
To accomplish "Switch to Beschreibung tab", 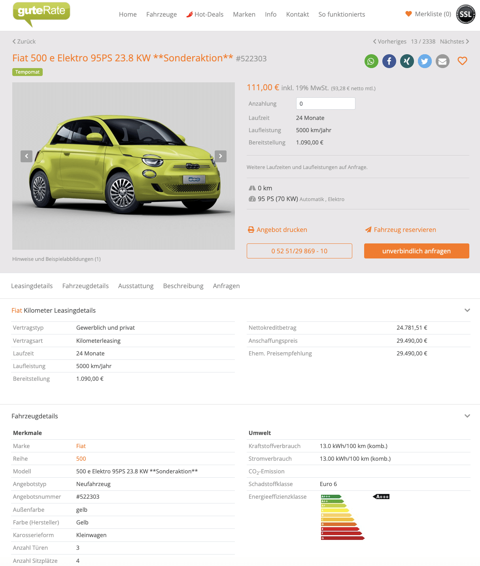I will [183, 286].
